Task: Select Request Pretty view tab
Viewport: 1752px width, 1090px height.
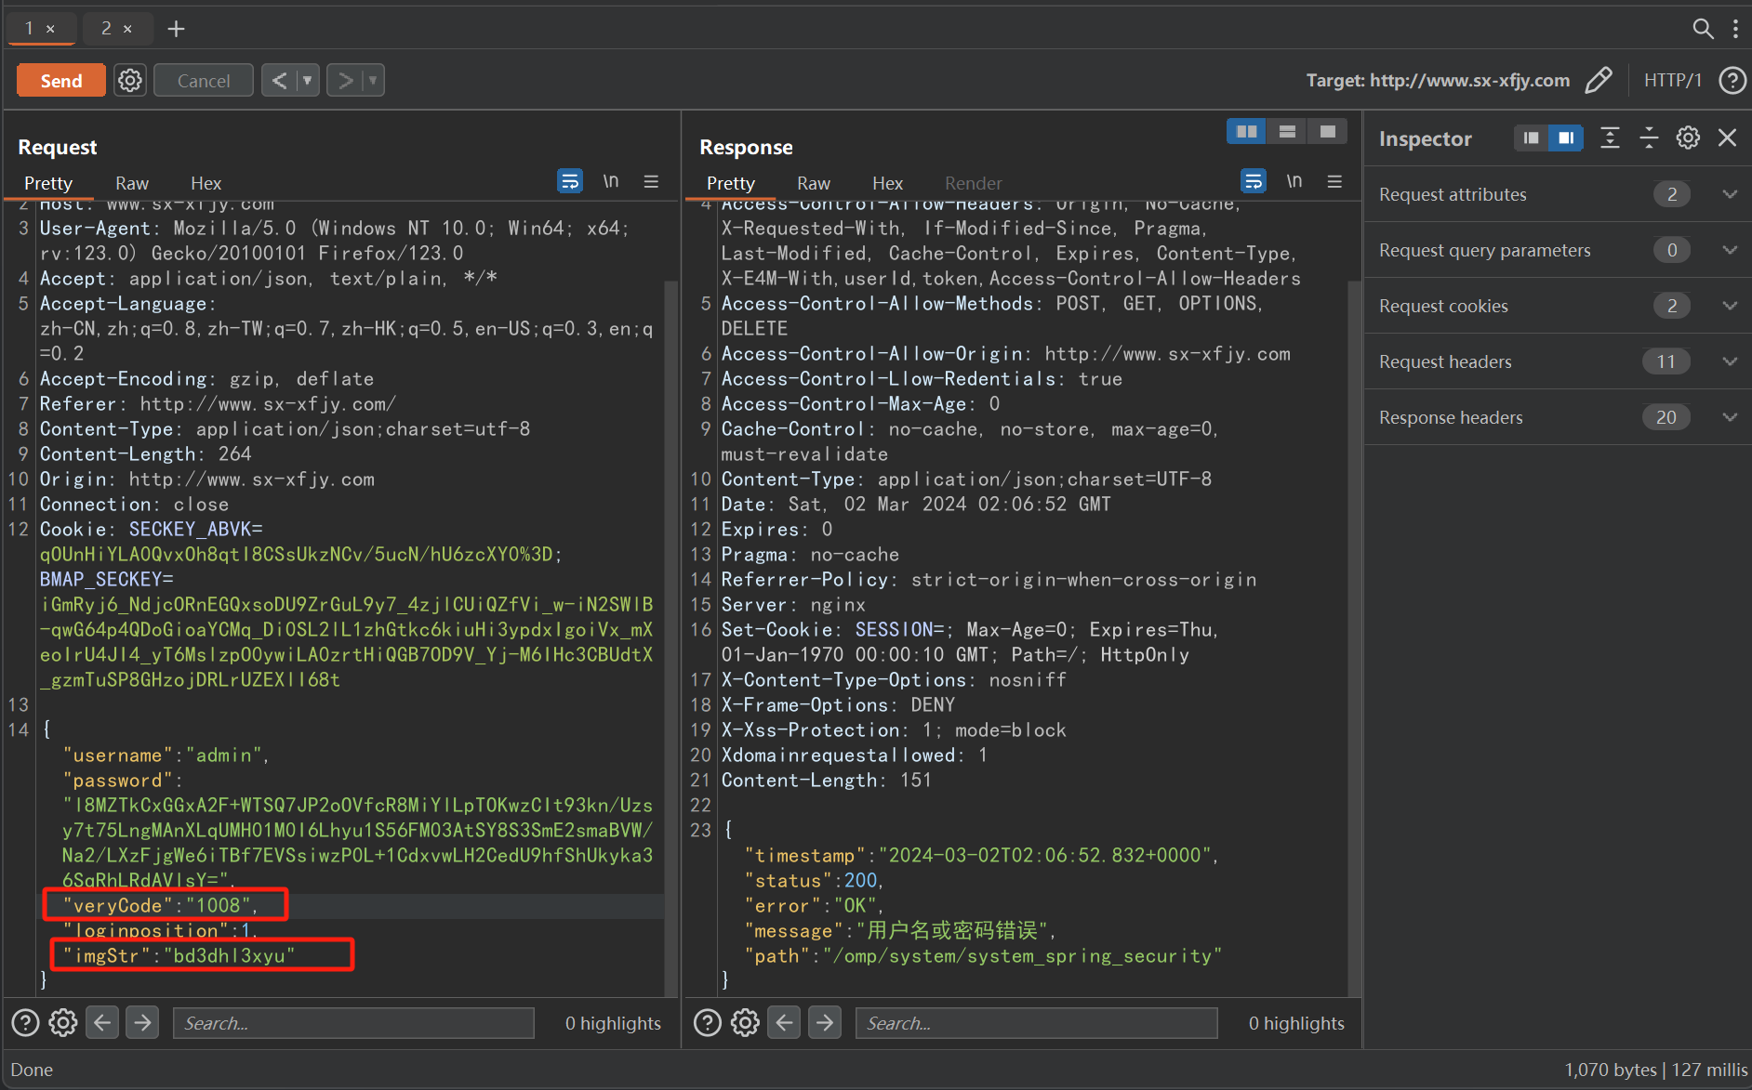Action: (x=48, y=183)
